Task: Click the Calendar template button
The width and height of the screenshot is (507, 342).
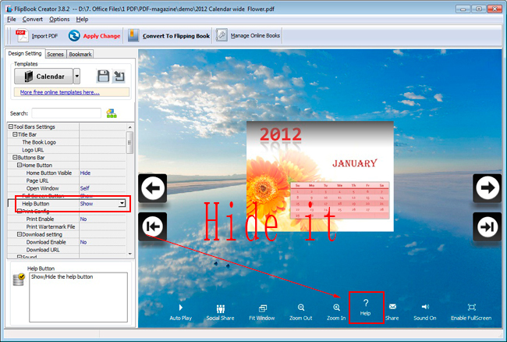Action: click(x=44, y=77)
